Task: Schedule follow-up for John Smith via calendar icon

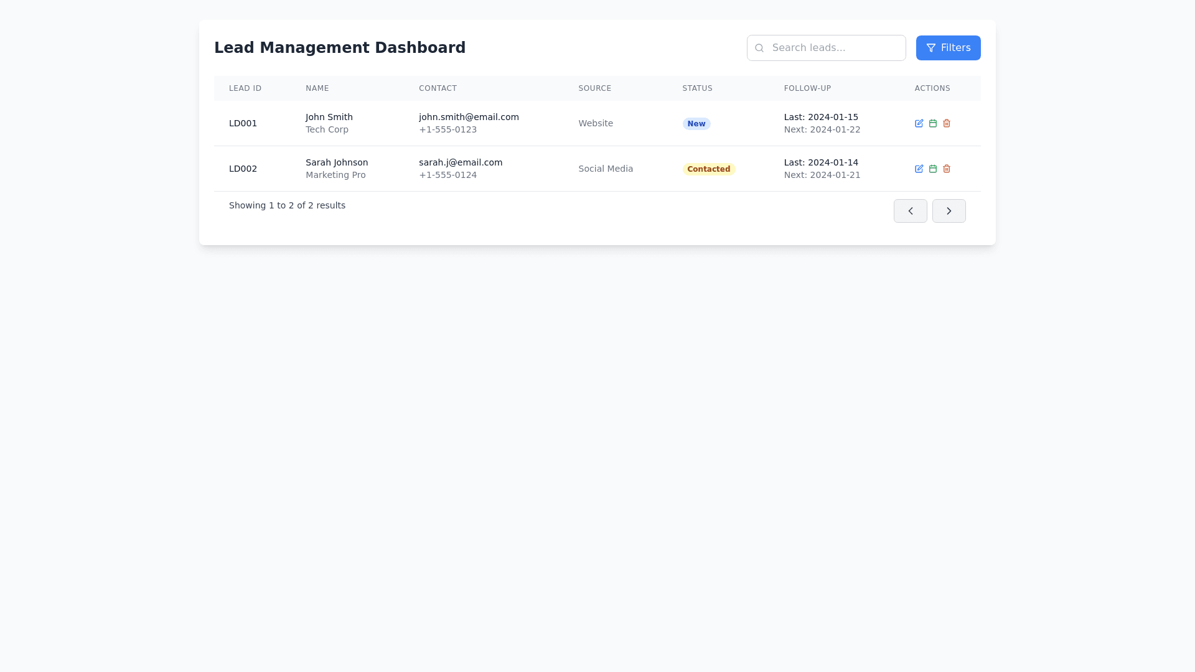Action: [x=932, y=123]
